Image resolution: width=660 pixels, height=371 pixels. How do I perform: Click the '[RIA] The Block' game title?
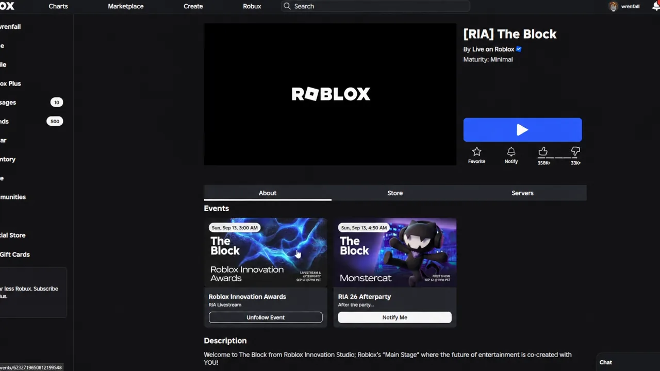[x=510, y=34]
